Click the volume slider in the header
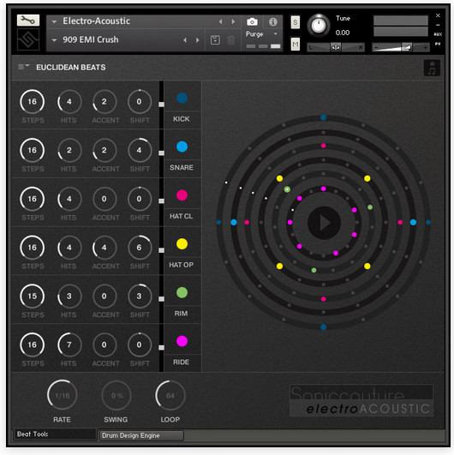The image size is (454, 455). point(401,47)
